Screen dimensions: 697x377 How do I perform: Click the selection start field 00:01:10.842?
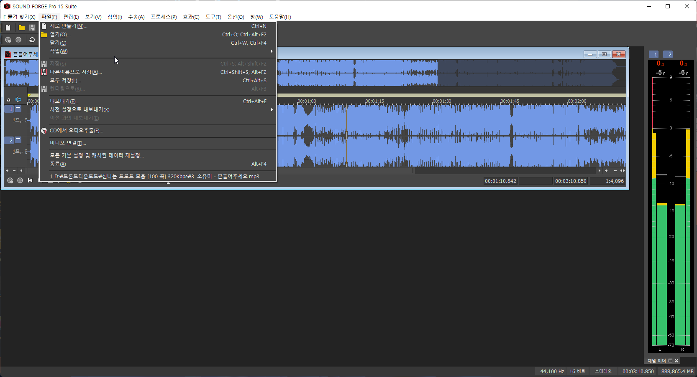click(500, 181)
